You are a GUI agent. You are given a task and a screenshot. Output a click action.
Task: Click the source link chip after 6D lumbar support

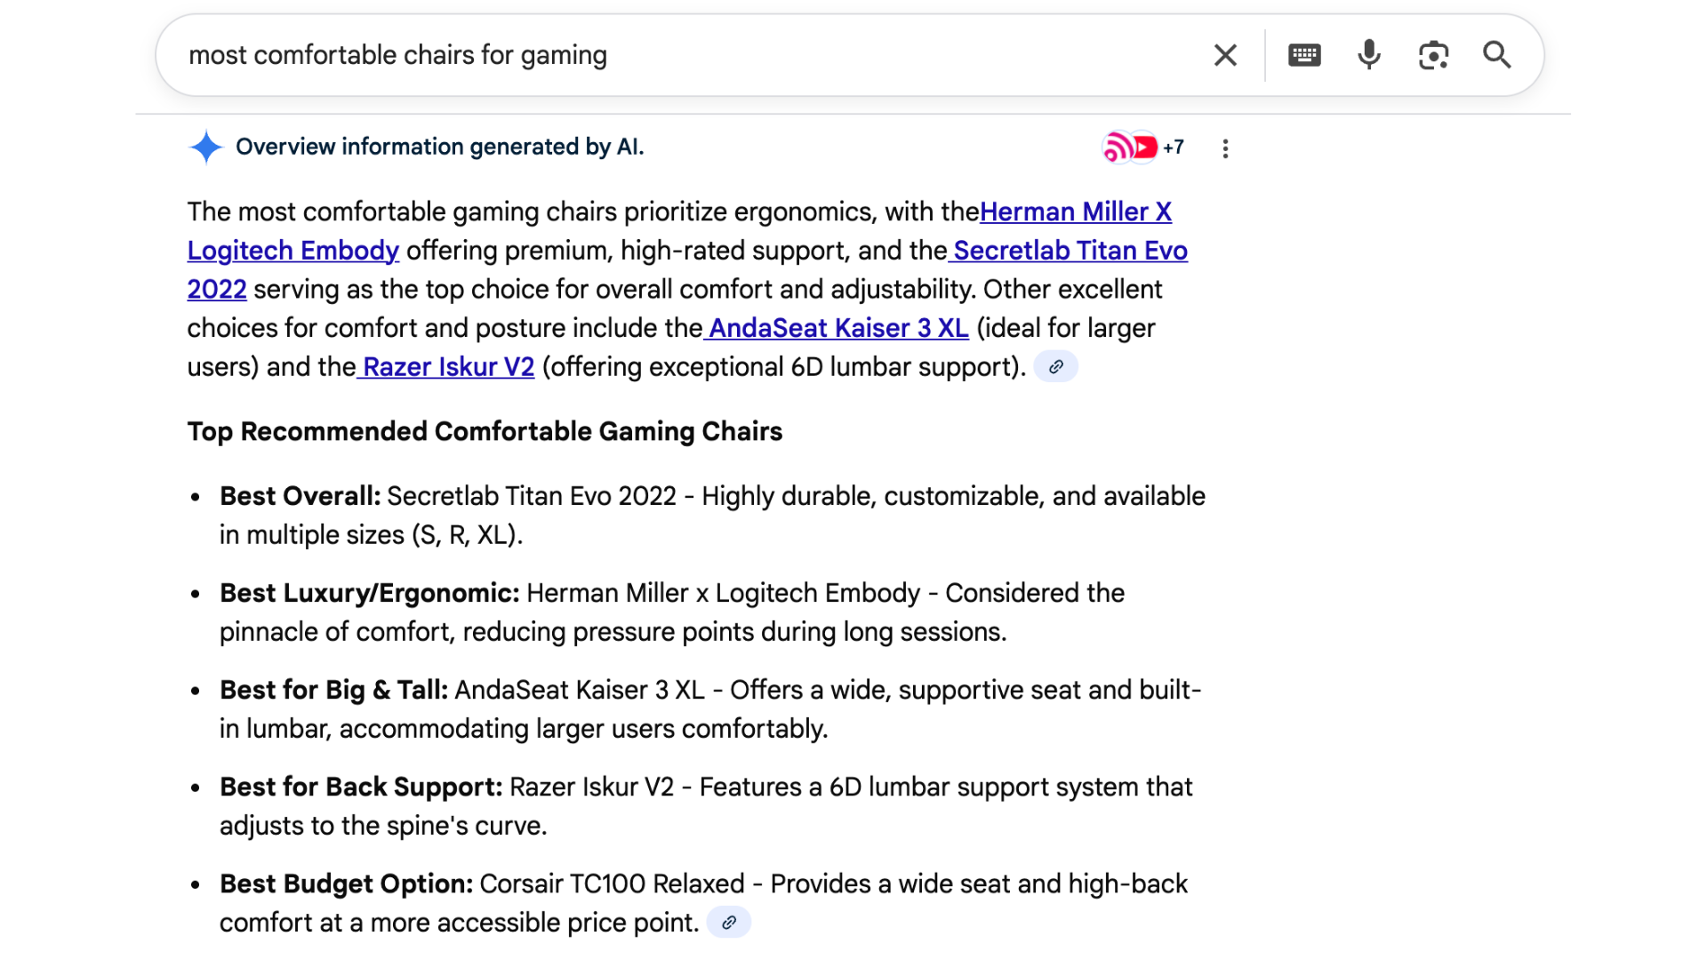coord(1055,367)
